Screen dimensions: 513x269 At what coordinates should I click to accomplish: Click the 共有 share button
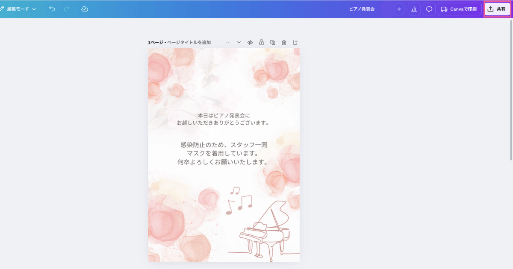tap(497, 9)
